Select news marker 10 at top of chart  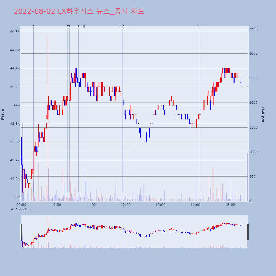(122, 27)
